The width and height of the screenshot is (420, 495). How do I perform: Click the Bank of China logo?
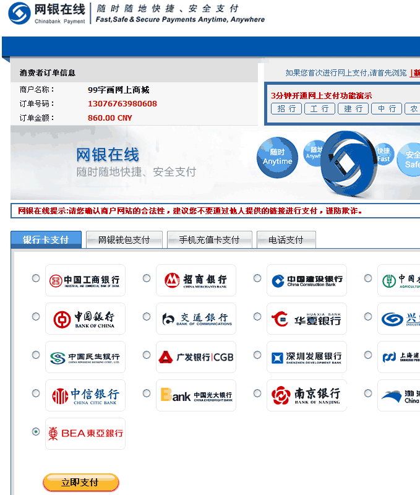[85, 319]
